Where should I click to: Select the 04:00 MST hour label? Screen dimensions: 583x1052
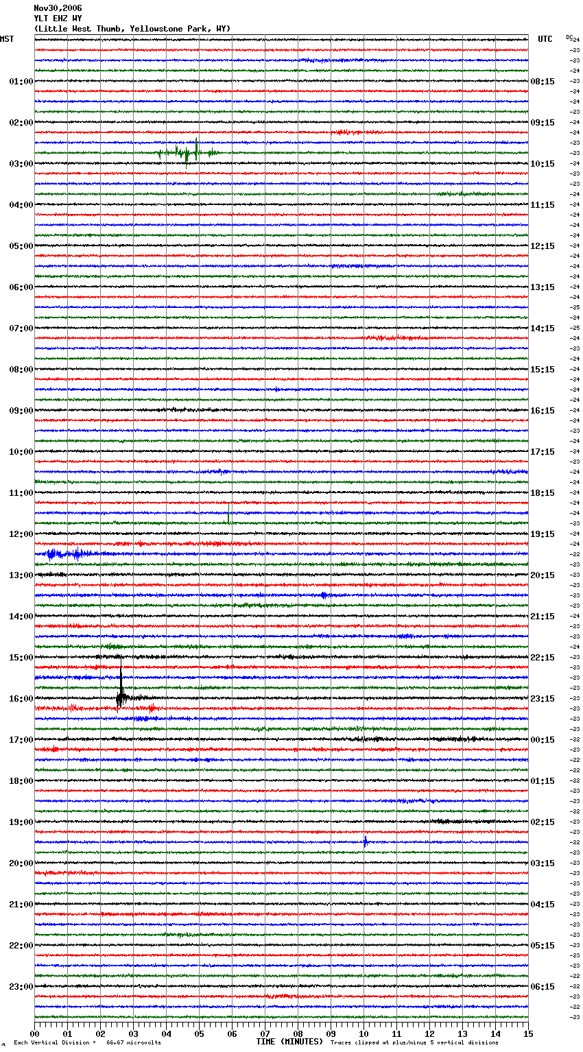(21, 205)
